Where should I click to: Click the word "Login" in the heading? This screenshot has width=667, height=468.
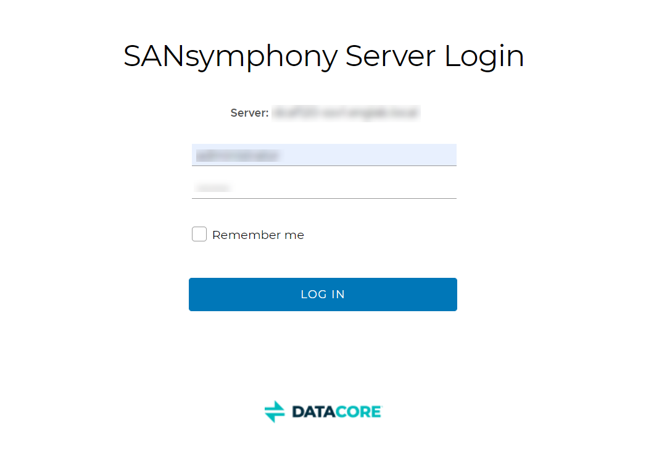(484, 56)
